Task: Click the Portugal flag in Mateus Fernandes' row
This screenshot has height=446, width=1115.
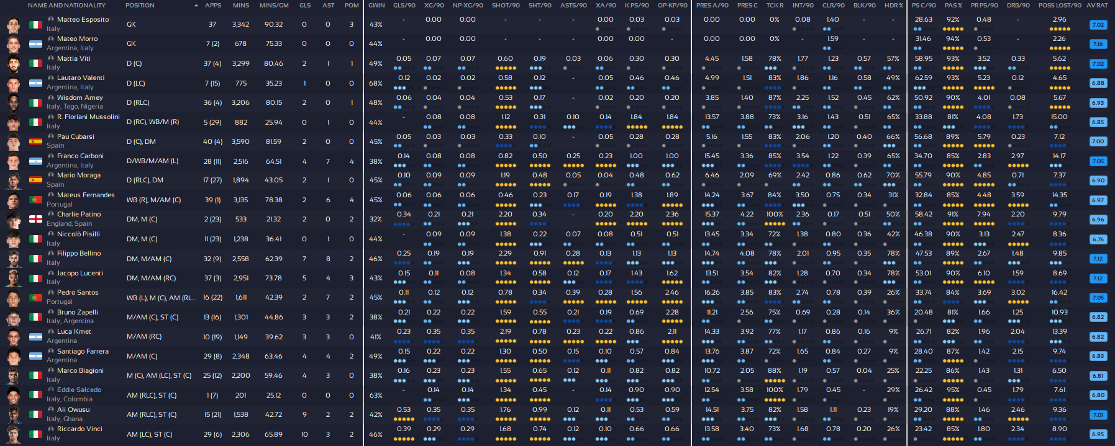Action: (x=35, y=200)
